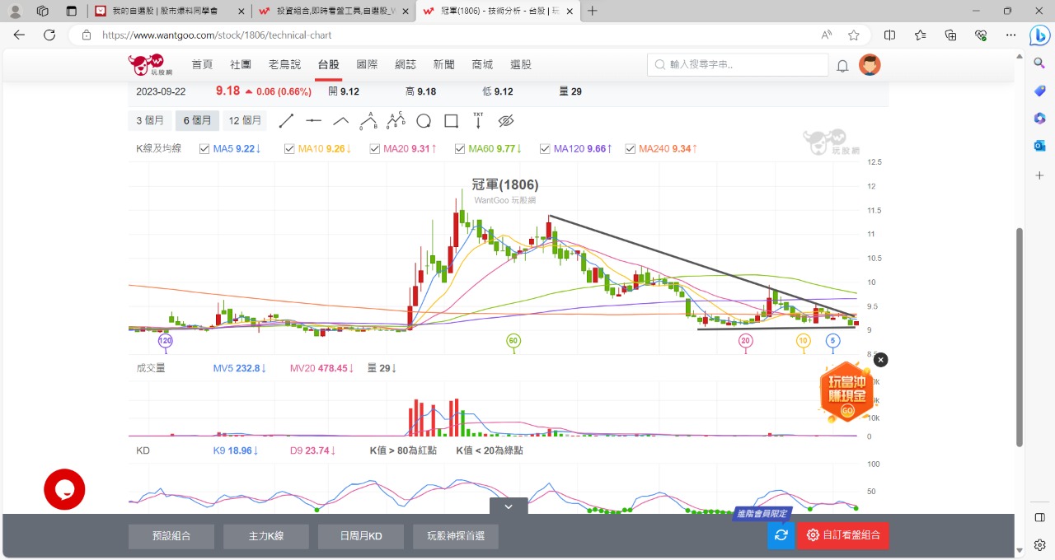Open the 台股 navigation menu
The image size is (1055, 560).
(x=328, y=64)
